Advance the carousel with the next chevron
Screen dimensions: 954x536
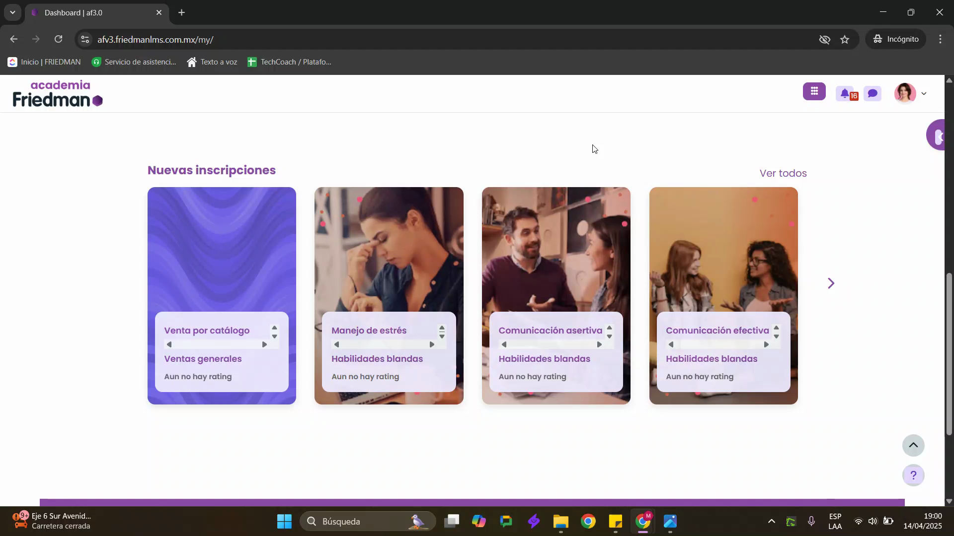[x=831, y=283]
